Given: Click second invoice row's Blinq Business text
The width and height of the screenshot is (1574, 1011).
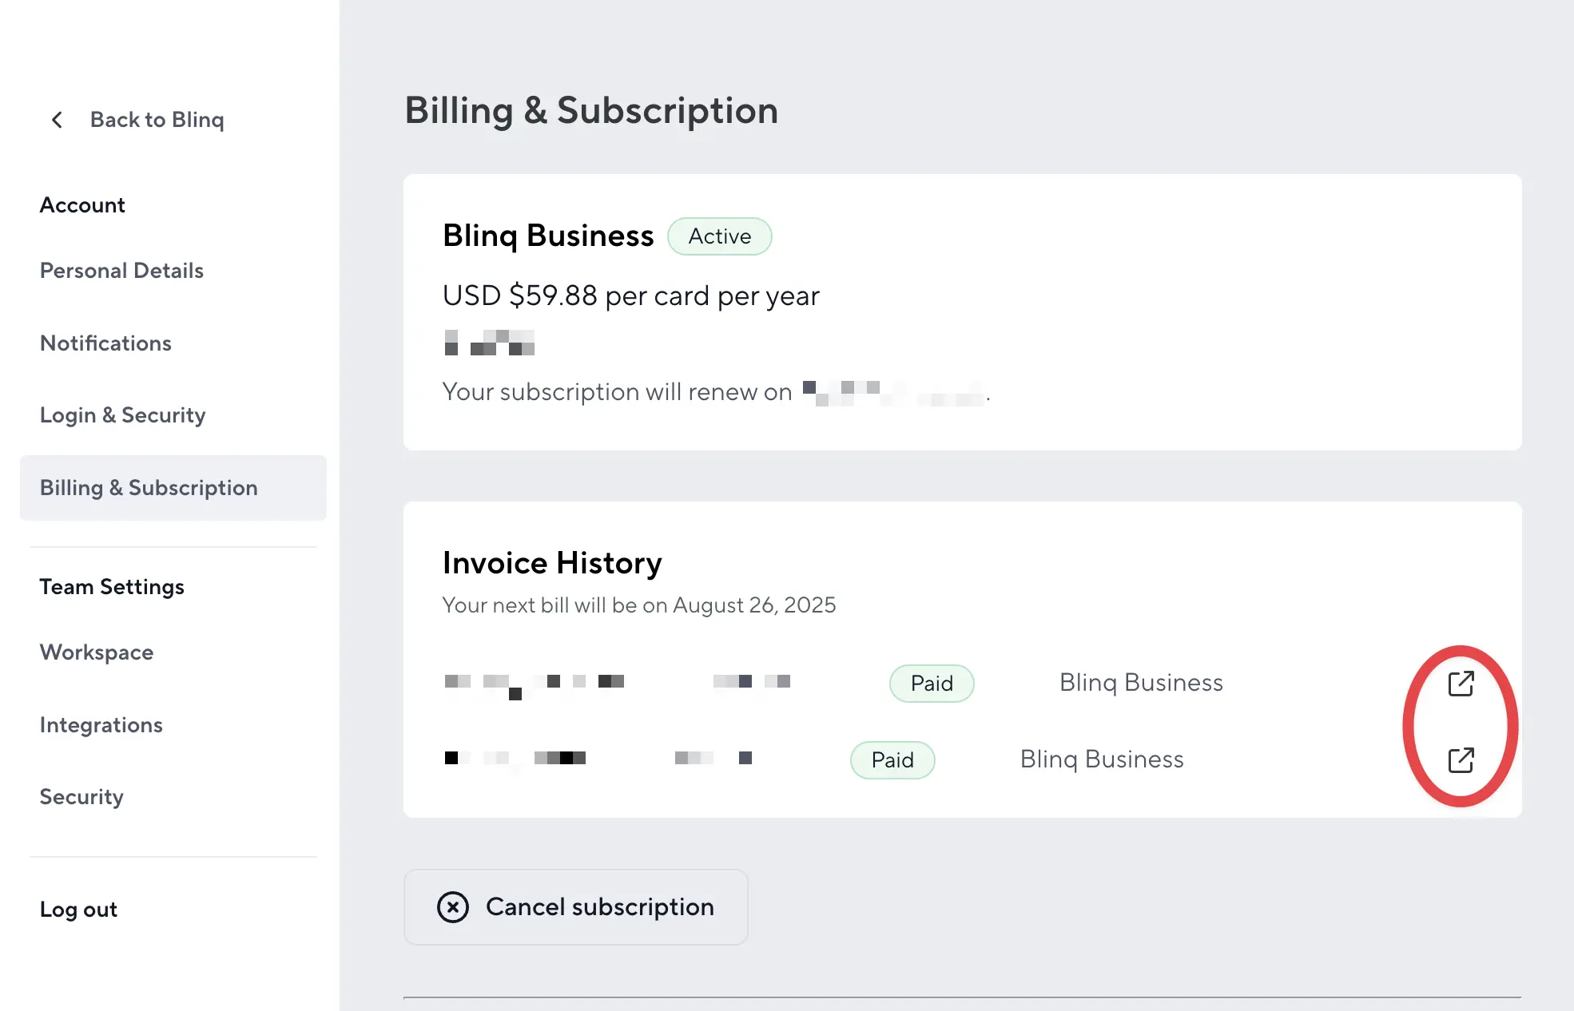Looking at the screenshot, I should tap(1102, 759).
